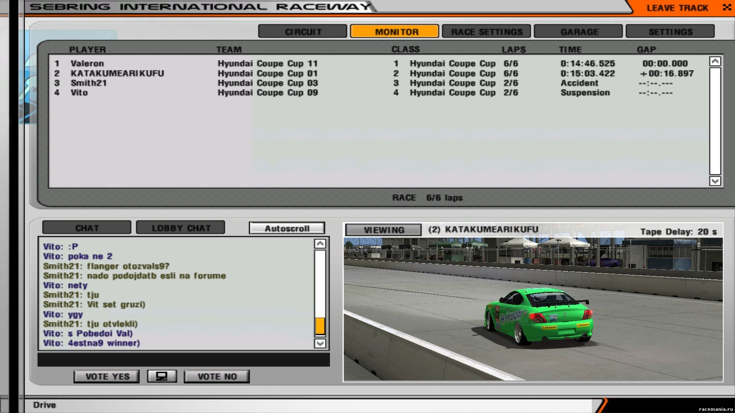Click team Hyundai Coupe Cup 11
This screenshot has width=735, height=413.
pyautogui.click(x=268, y=63)
